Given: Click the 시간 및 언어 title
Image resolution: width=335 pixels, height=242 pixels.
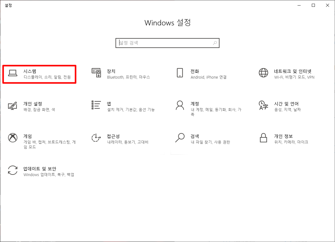Looking at the screenshot, I should click(286, 104).
